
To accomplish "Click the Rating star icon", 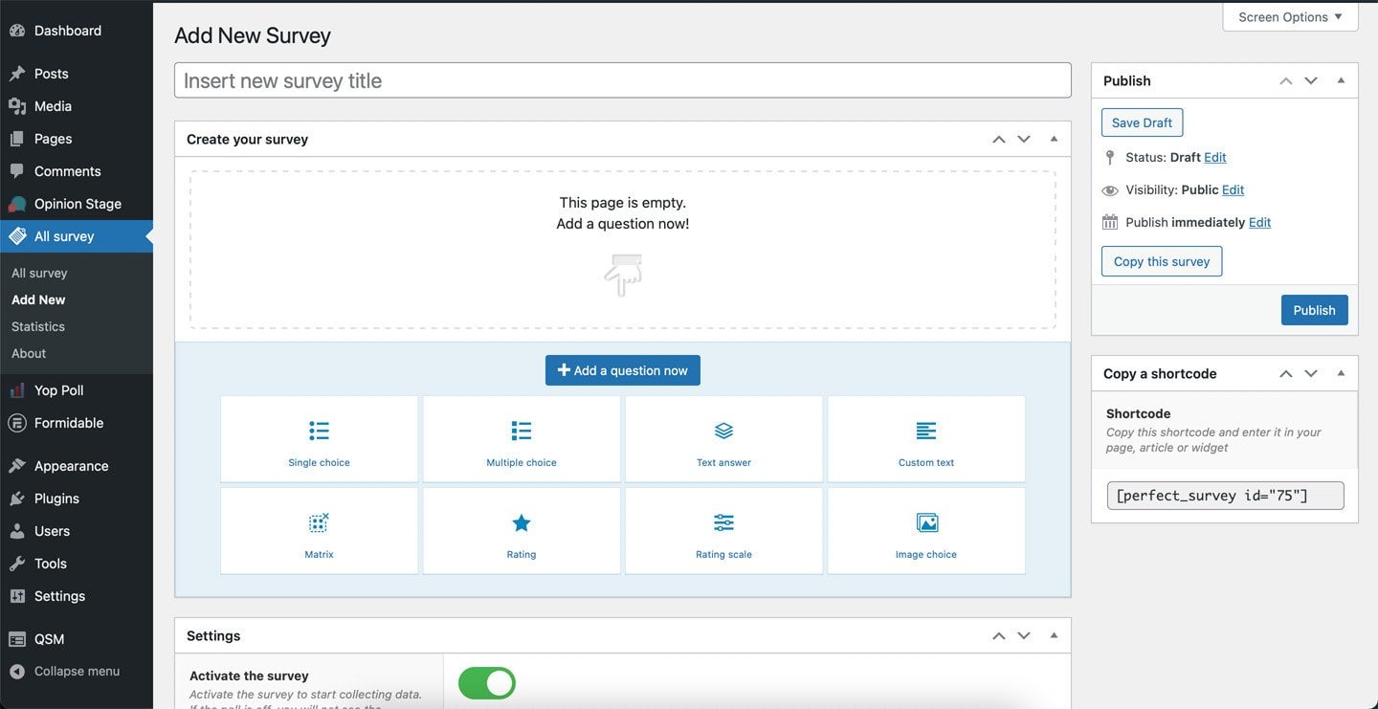I will [x=521, y=522].
